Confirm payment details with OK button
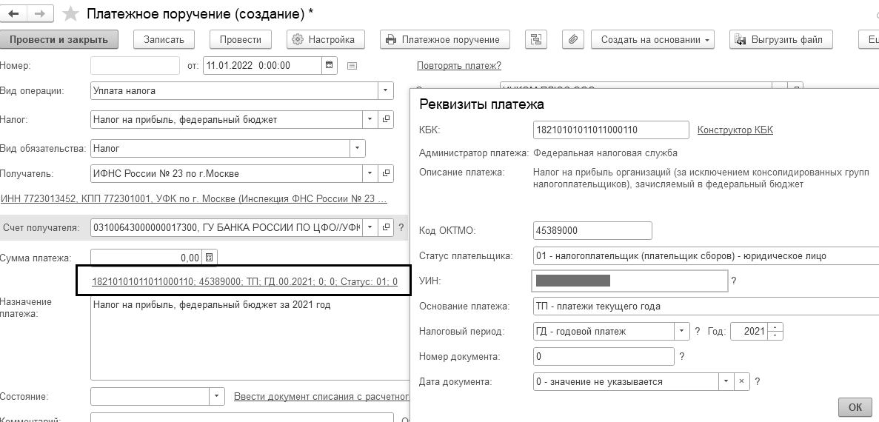The width and height of the screenshot is (879, 422). [x=855, y=407]
